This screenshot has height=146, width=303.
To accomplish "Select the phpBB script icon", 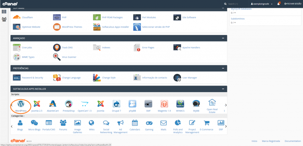I will 132,104.
